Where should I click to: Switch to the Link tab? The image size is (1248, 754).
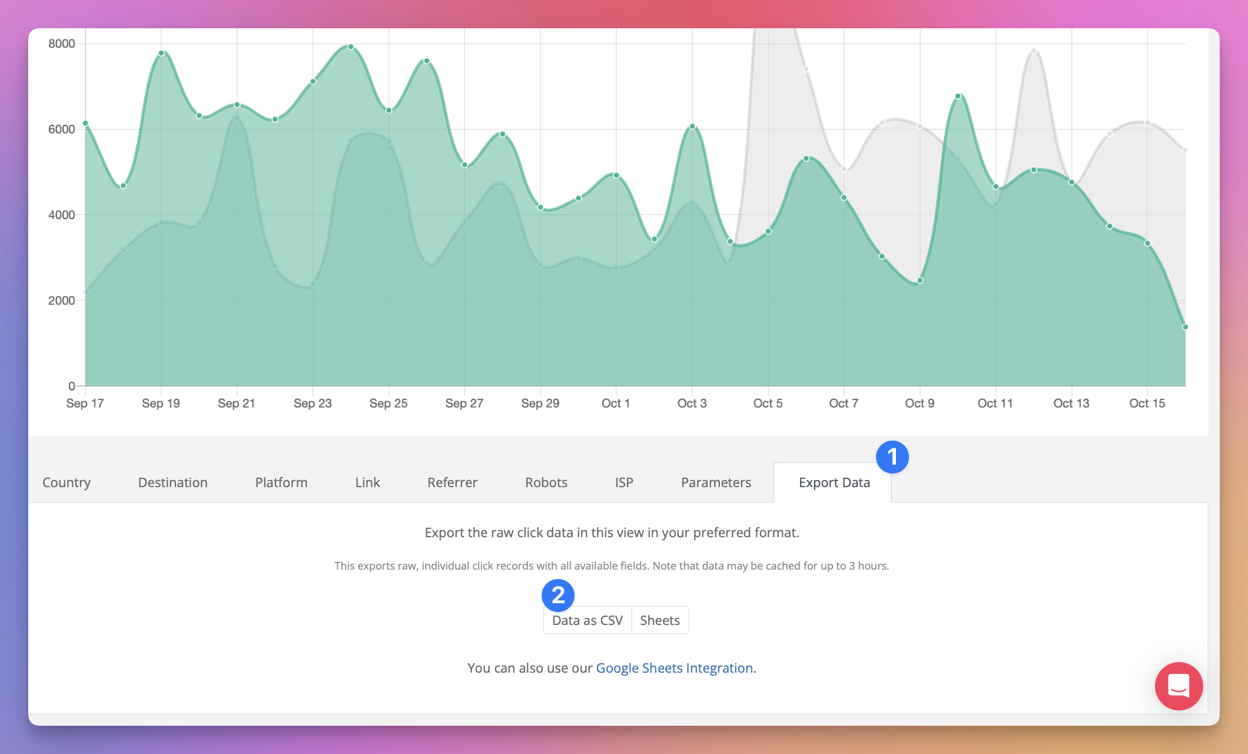[367, 482]
